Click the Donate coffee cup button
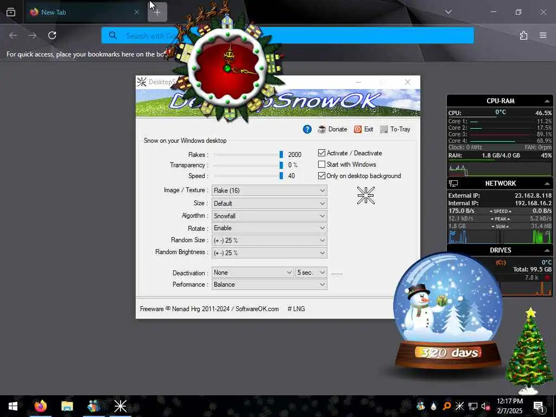Image resolution: width=556 pixels, height=417 pixels. click(x=332, y=129)
